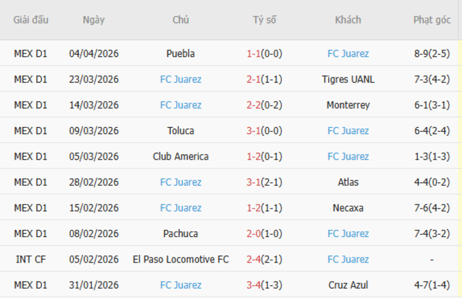Image resolution: width=462 pixels, height=303 pixels.
Task: Select the 8-9(2-5) corner stat
Action: click(x=431, y=53)
